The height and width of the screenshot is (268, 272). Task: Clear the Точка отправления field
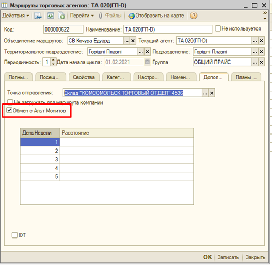[212, 93]
